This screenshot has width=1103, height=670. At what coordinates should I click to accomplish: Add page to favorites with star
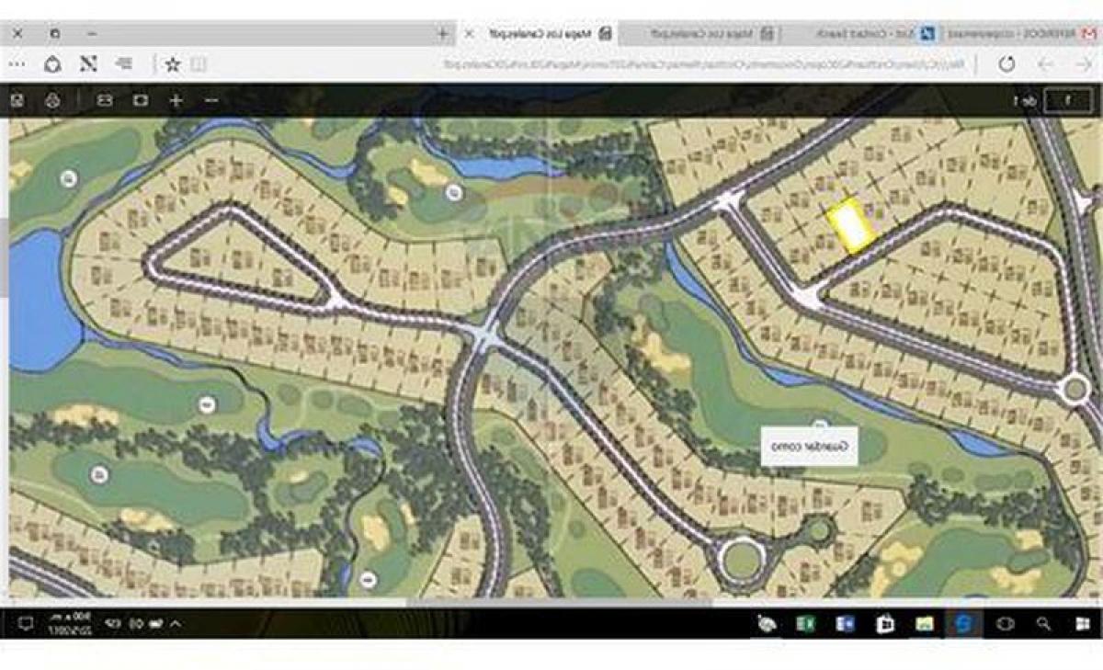172,64
